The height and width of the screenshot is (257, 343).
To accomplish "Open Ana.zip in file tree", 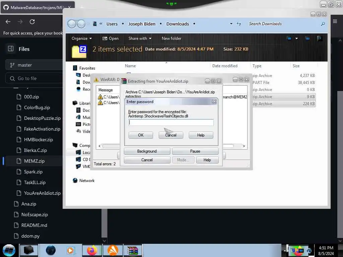I will [29, 204].
